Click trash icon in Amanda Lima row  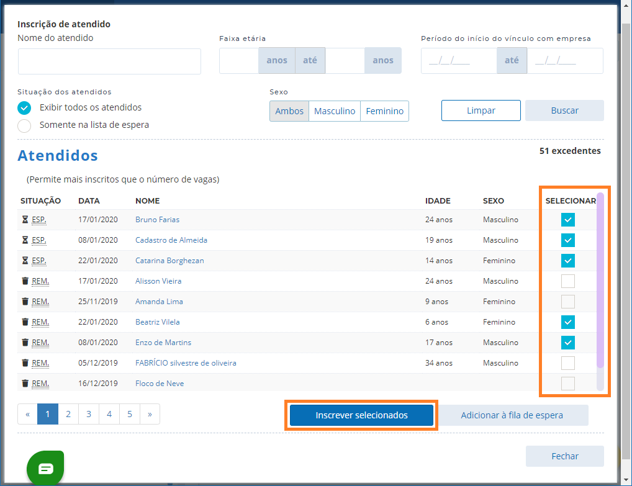click(25, 302)
